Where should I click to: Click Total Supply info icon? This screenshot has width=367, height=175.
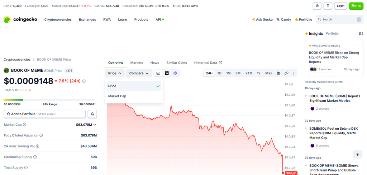coord(26,167)
